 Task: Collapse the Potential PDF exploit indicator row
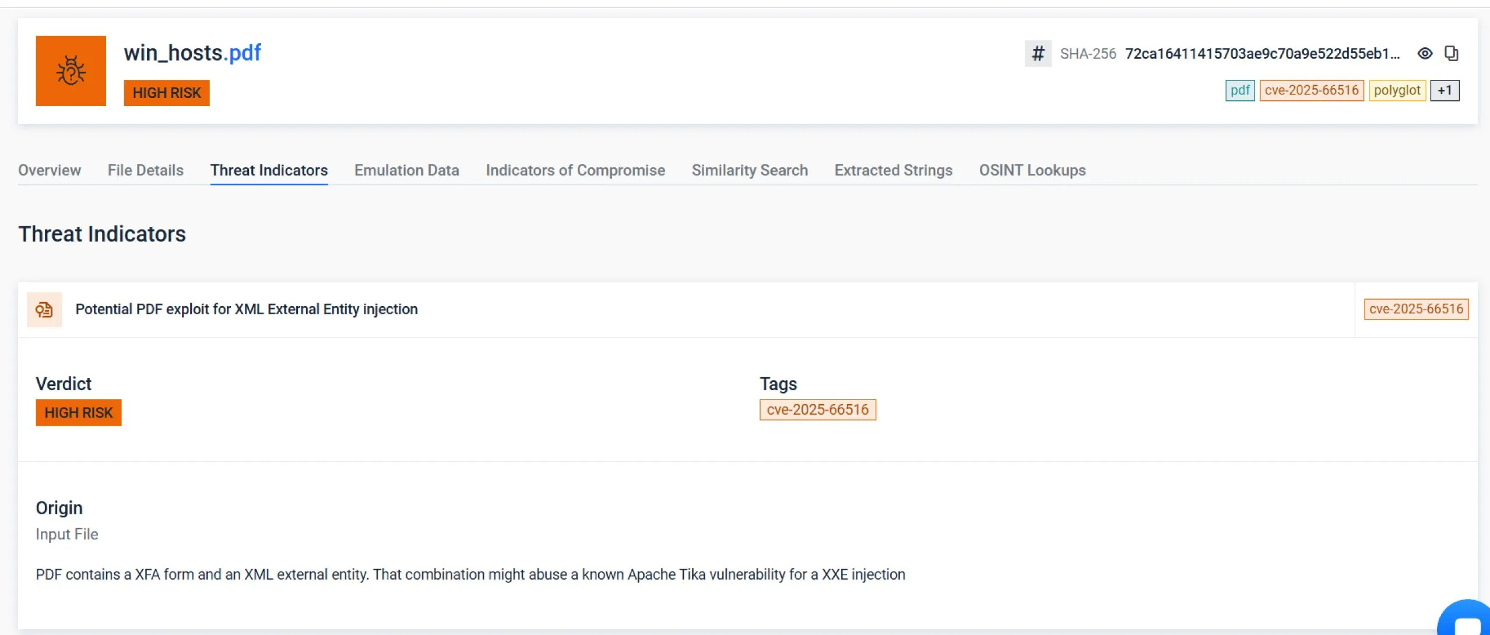[x=246, y=310]
